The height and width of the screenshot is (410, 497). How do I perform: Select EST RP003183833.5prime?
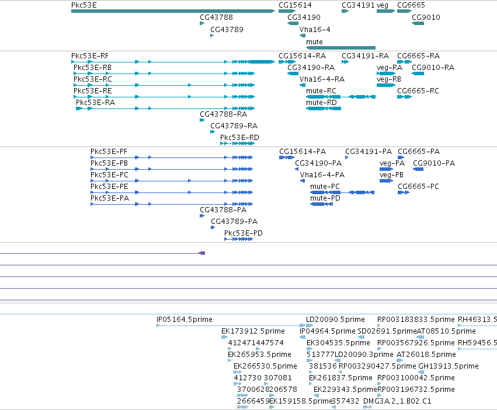tap(416, 320)
